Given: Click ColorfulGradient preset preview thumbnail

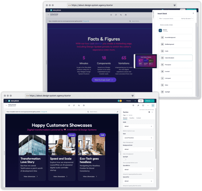Looking at the screenshot, I should (x=146, y=61).
